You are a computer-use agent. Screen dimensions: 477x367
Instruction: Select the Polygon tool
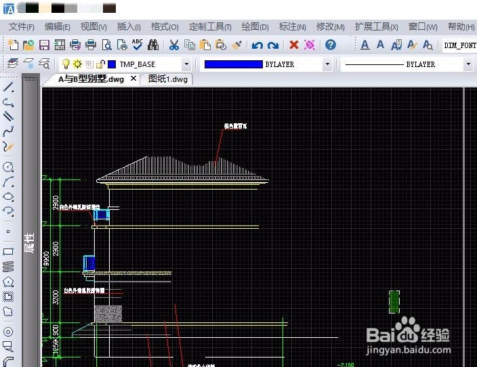(x=8, y=282)
